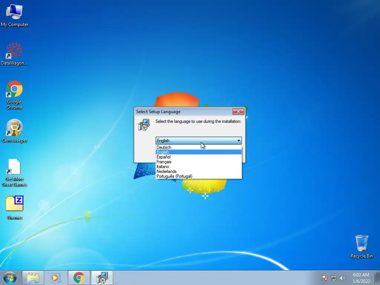Click the volume speaker tray icon
Viewport: 380px width, 285px height.
343,278
